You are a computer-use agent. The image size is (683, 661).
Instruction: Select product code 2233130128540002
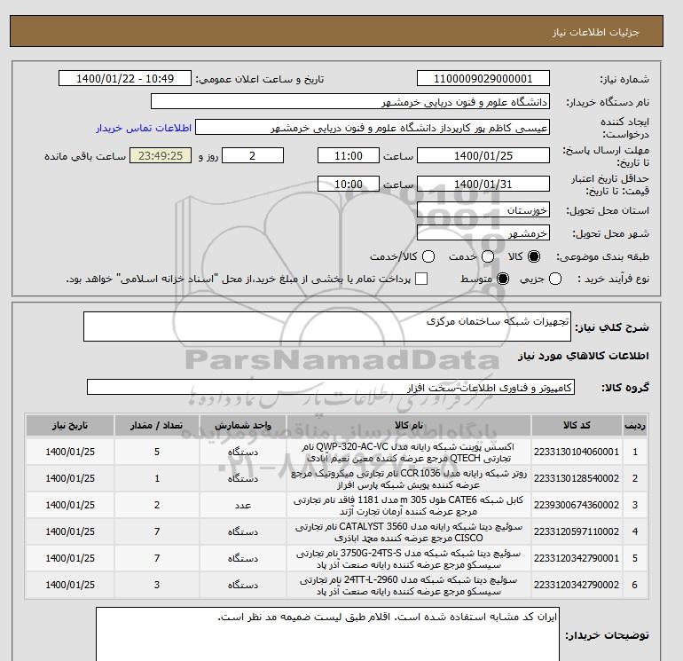coord(577,478)
